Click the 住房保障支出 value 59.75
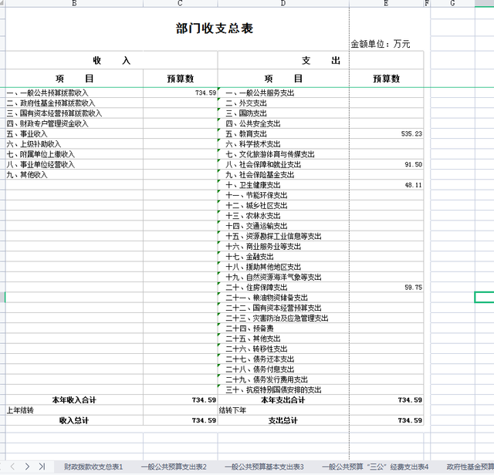This screenshot has width=494, height=475. [386, 287]
